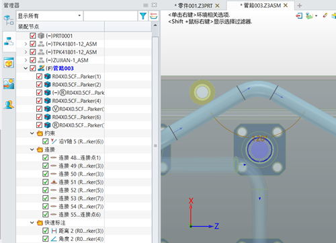Toggle the 沿Y轴 5 constraint checkbox
Screen dimensions: 336x243
46,141
